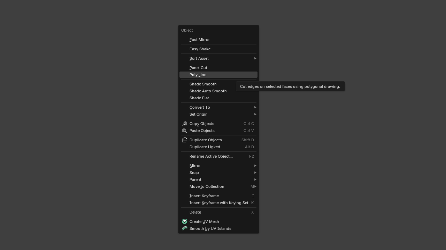Screen dimensions: 446x250
Task: Open the Set Origin submenu arrow
Action: click(x=255, y=114)
